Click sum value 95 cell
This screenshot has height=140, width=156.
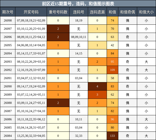(x=112, y=62)
